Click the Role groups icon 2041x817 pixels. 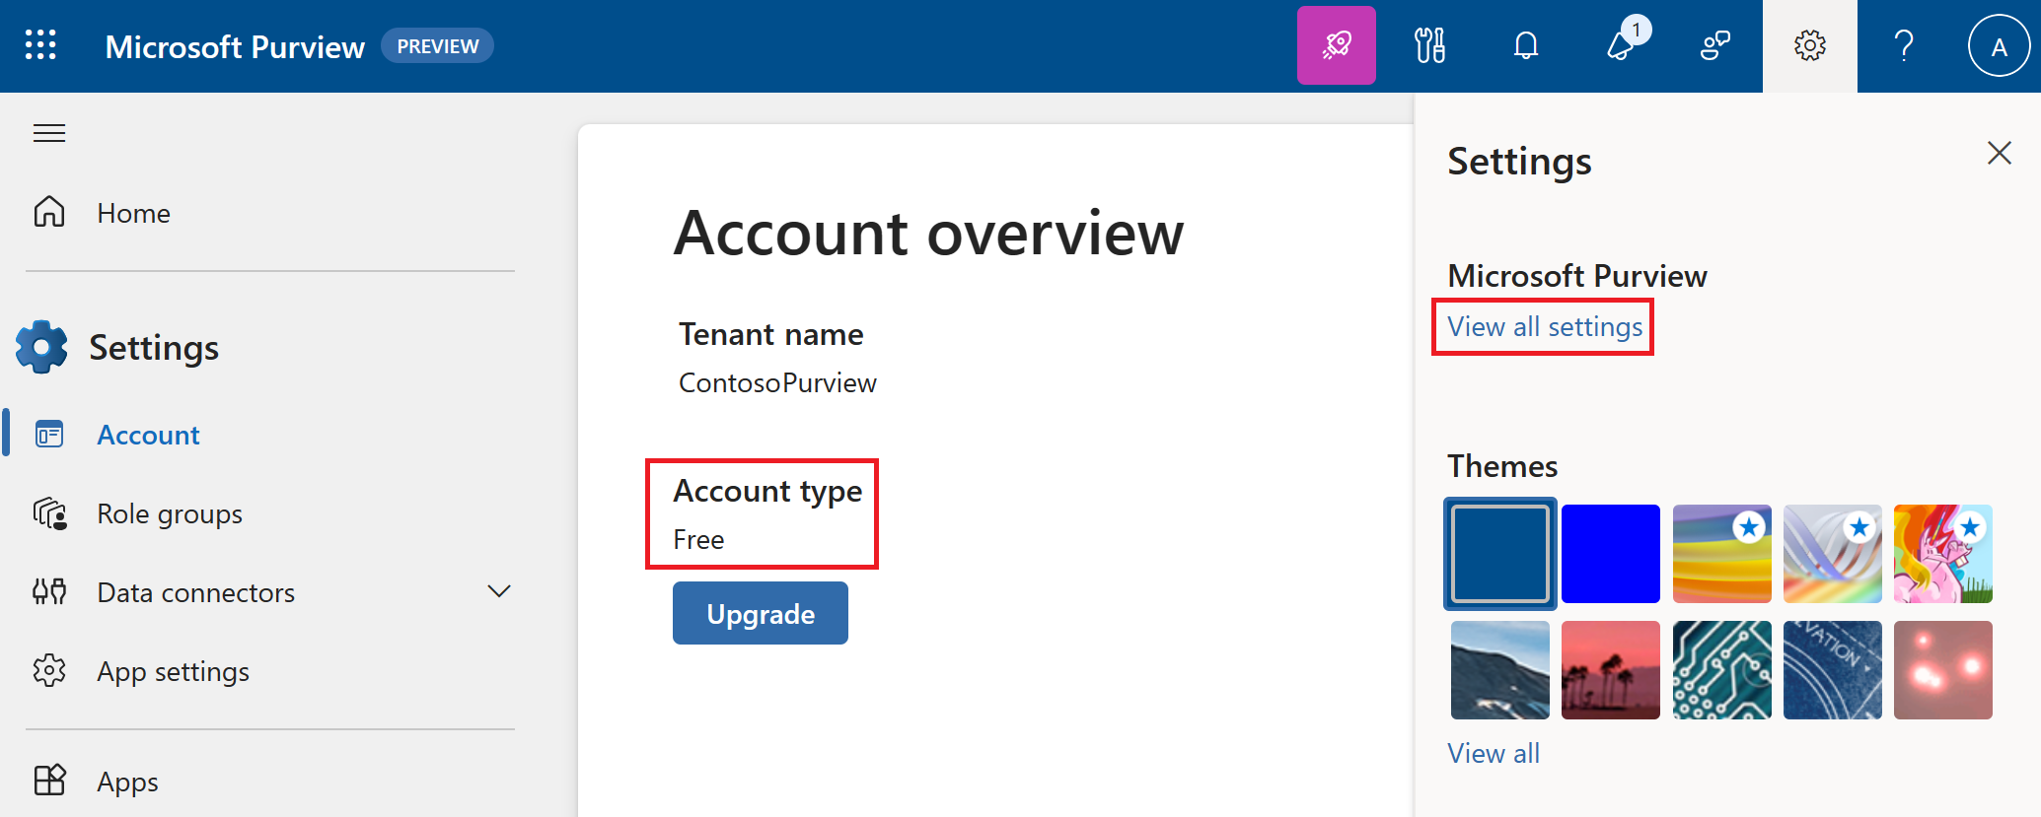point(49,513)
